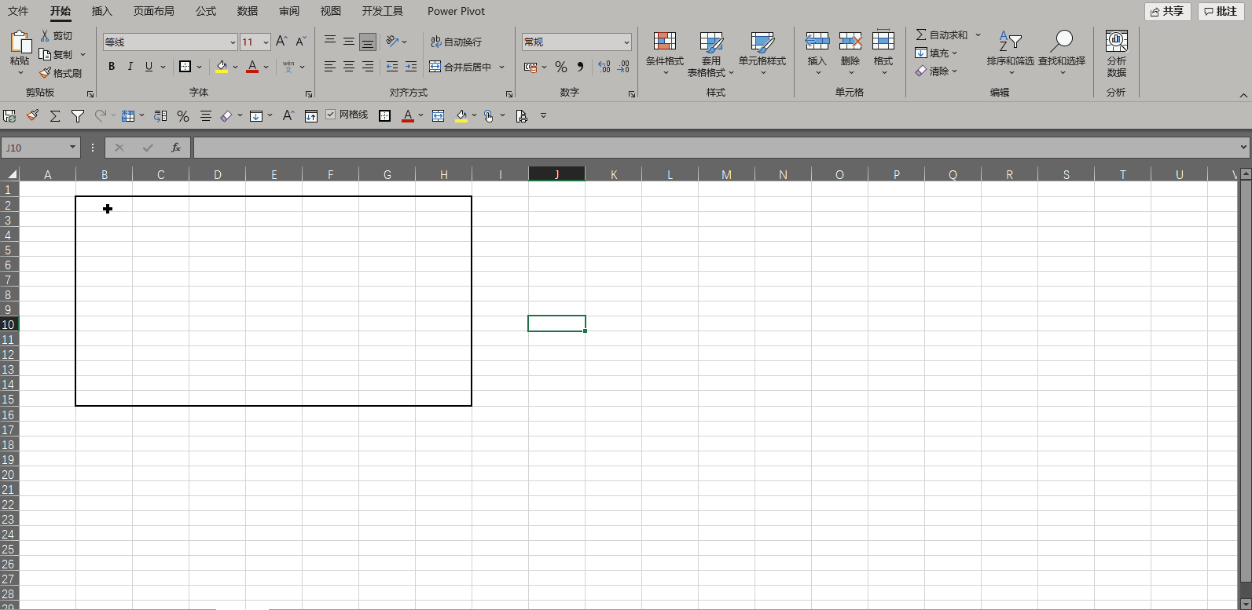Click the decrease indent icon

[391, 67]
